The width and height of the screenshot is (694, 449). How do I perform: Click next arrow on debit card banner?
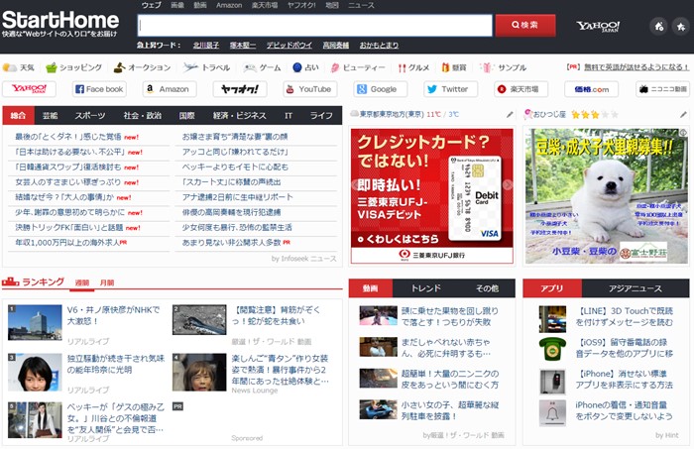[508, 184]
